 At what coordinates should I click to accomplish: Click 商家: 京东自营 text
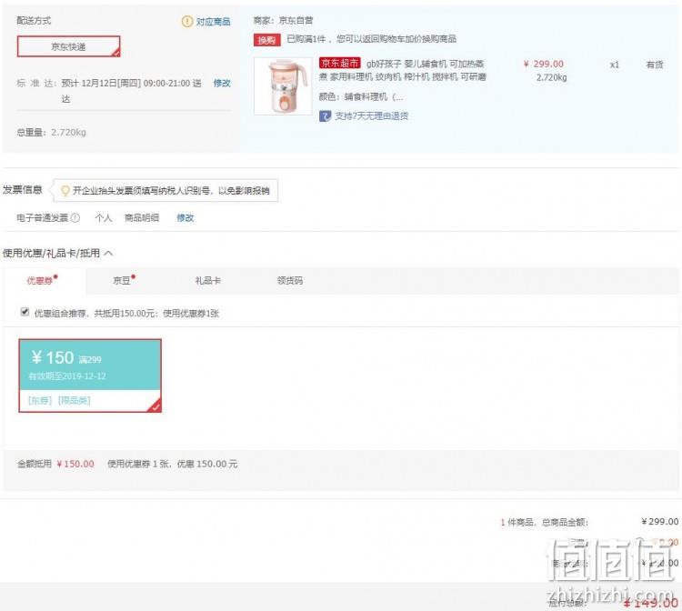pyautogui.click(x=283, y=20)
